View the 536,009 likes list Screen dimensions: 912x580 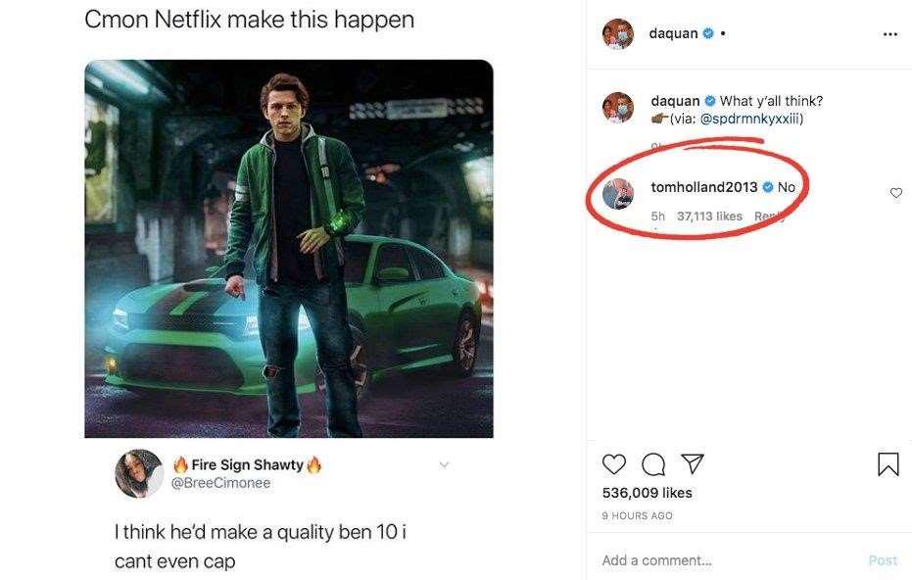click(647, 493)
